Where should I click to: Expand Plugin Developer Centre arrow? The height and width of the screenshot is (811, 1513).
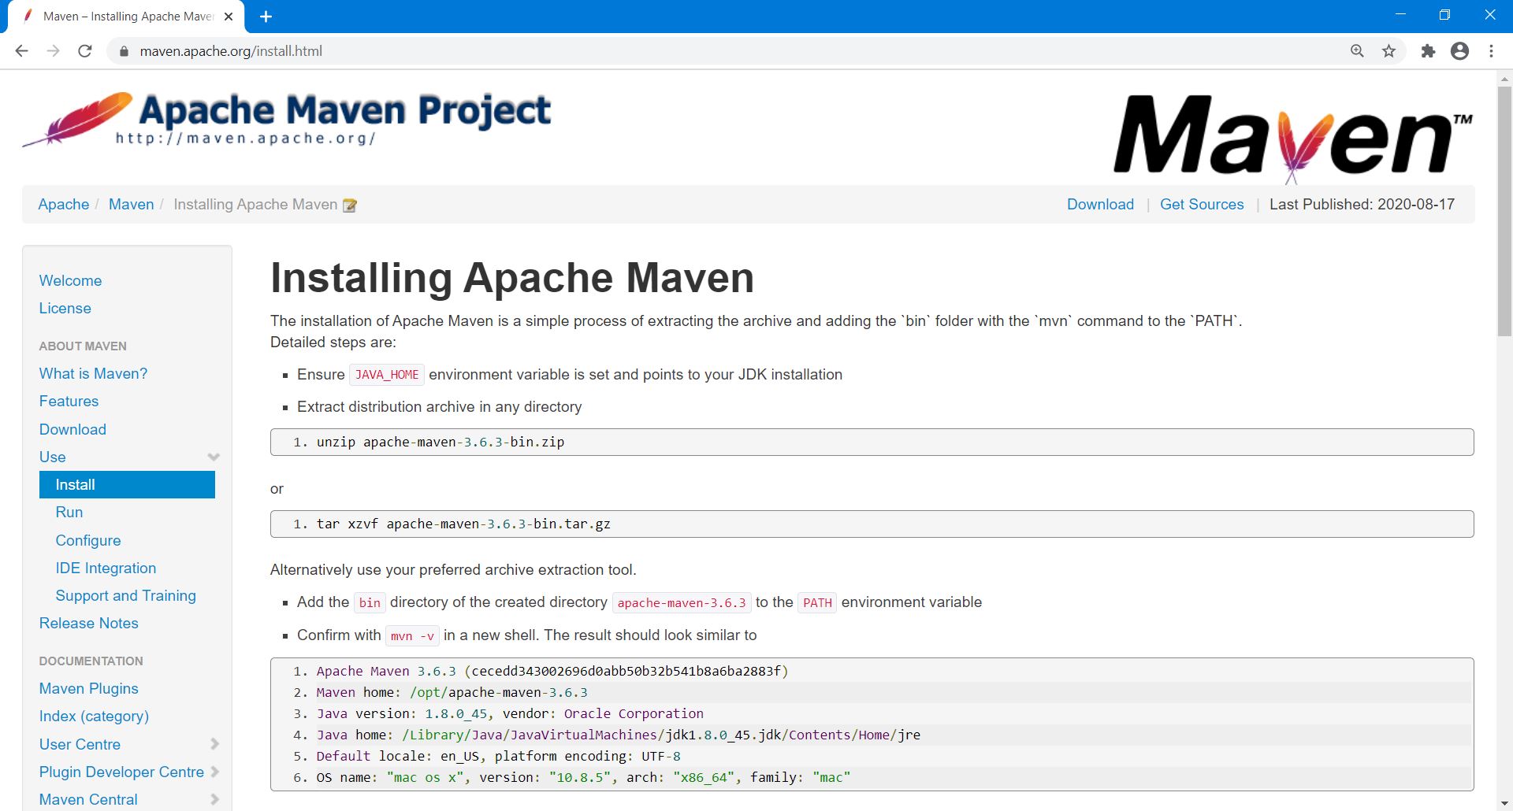click(215, 772)
